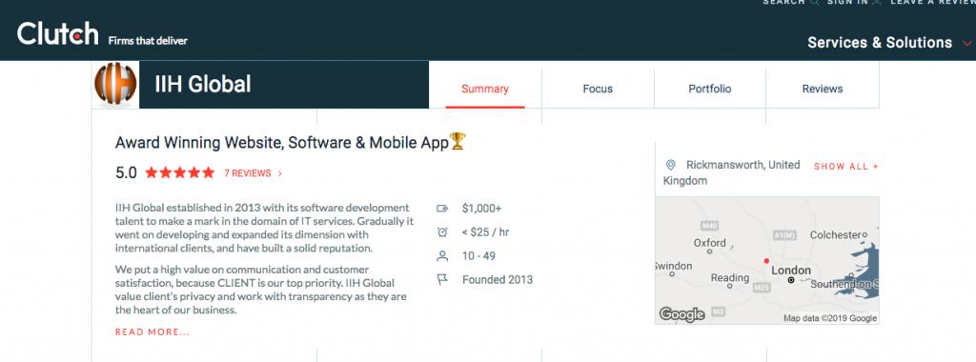Click Map data ©2019 Google attribution
976x362 pixels.
tap(830, 318)
